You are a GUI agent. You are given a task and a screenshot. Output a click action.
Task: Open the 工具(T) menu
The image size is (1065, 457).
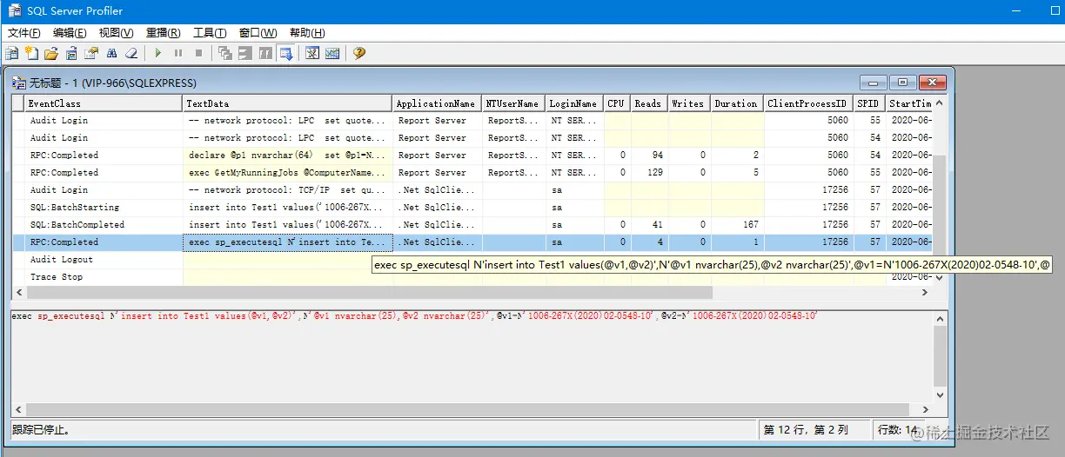click(209, 32)
